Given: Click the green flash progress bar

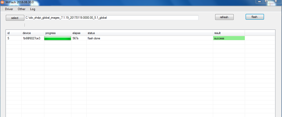Looking at the screenshot, I should pyautogui.click(x=57, y=38).
